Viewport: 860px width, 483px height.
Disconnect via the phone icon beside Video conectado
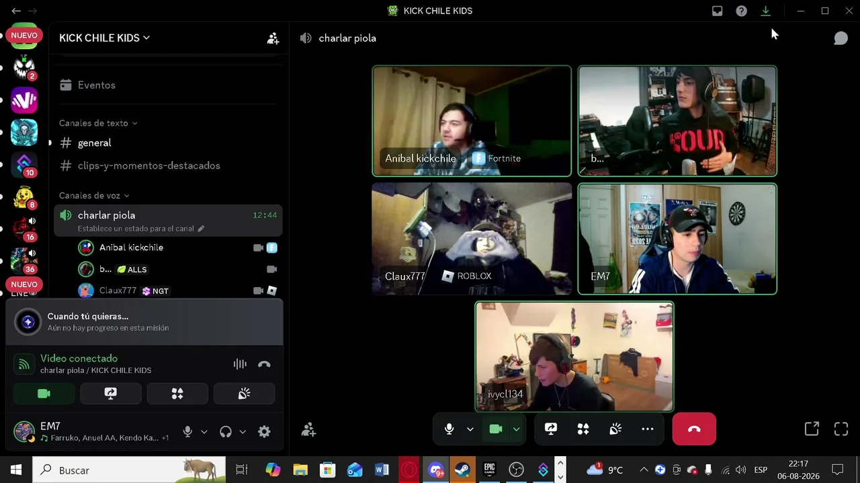coord(264,364)
